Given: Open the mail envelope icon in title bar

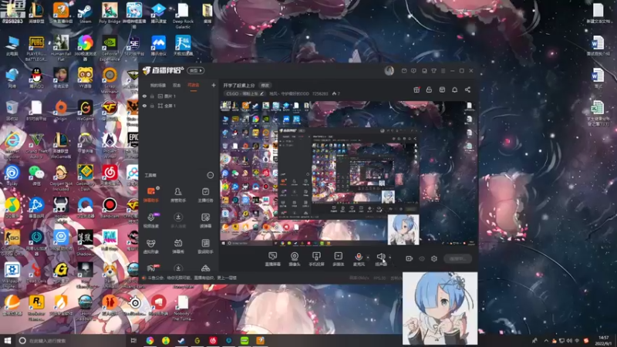Looking at the screenshot, I should point(404,71).
